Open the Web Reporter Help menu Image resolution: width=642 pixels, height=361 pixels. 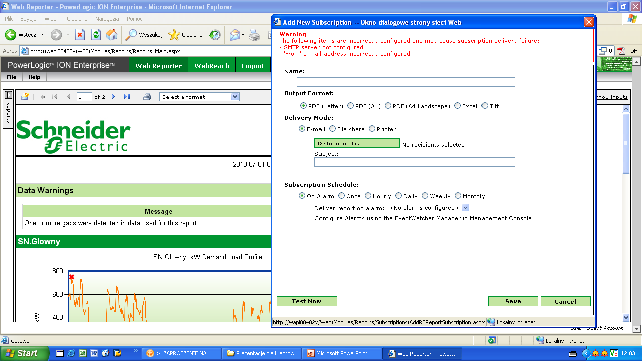(34, 77)
